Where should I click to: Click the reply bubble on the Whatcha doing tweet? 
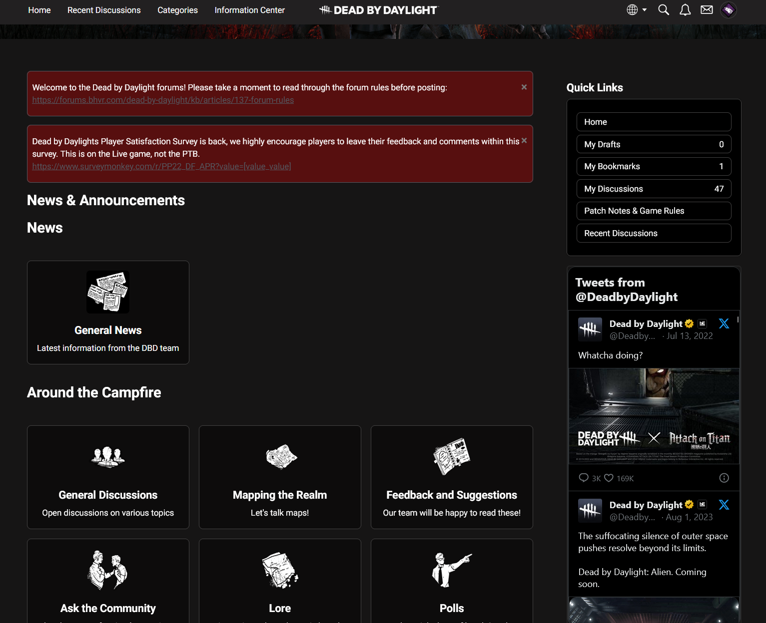coord(584,478)
